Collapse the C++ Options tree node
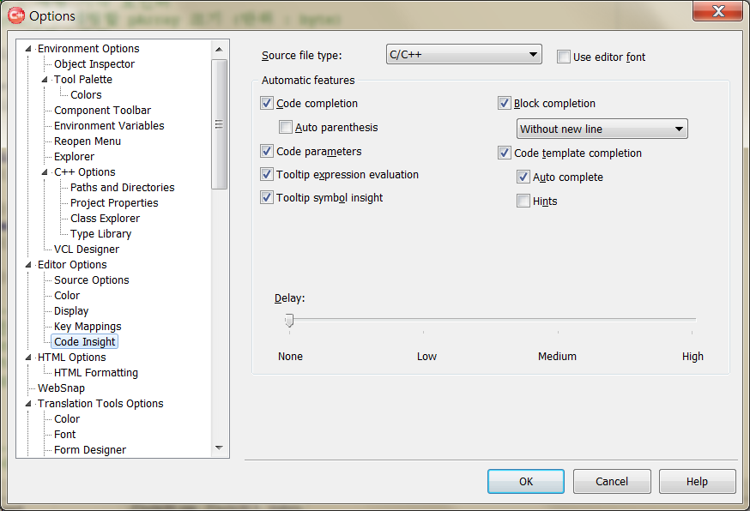Screen dimensions: 750x511 45,172
